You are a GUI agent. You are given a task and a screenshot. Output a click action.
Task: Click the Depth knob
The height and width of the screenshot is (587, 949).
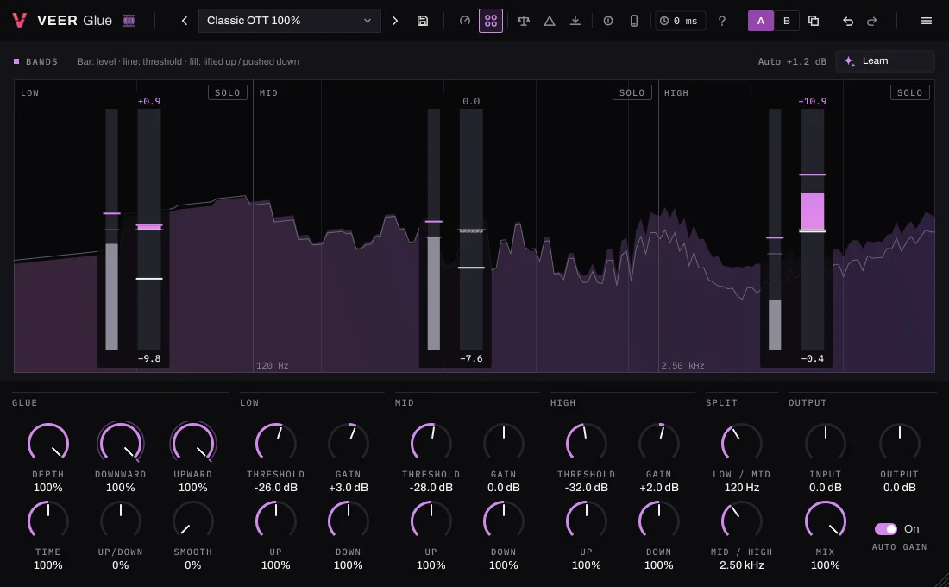(48, 443)
